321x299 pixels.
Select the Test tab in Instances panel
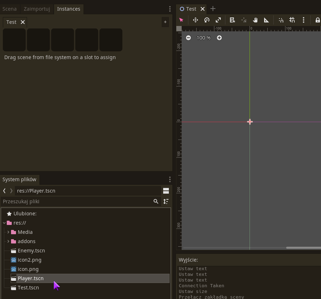(x=11, y=22)
